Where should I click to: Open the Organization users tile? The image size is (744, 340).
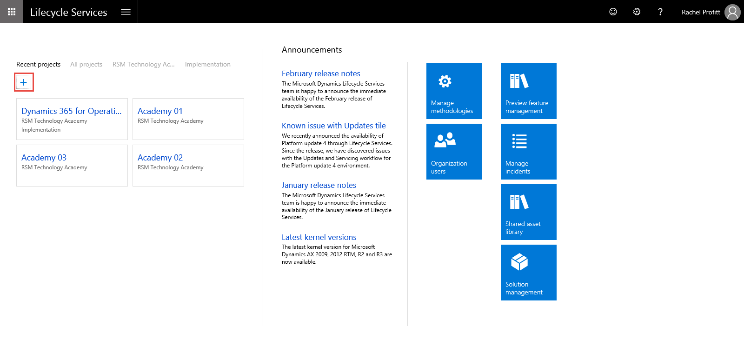click(x=454, y=152)
